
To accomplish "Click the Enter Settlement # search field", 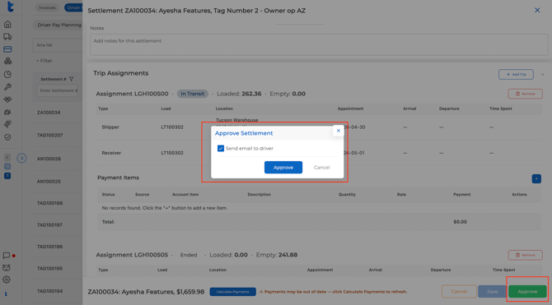I will (58, 90).
